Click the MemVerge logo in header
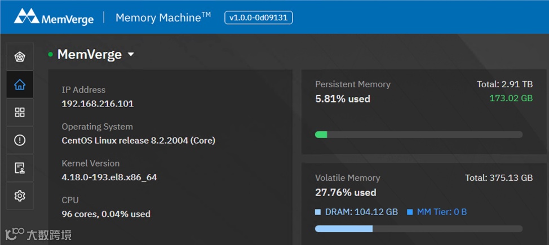The image size is (549, 245). click(x=54, y=17)
